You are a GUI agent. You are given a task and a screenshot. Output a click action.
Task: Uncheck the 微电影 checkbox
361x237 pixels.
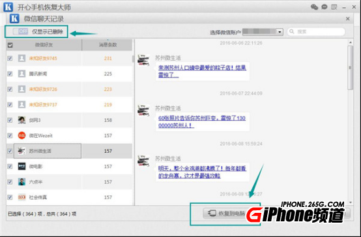tap(10, 166)
